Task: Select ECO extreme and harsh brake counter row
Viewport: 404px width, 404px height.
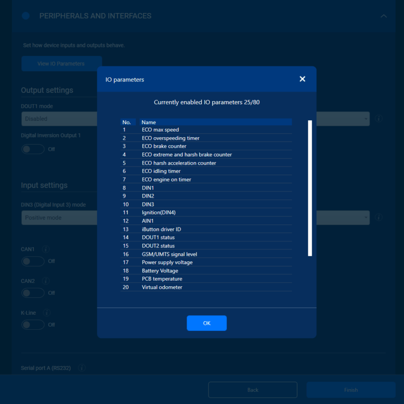Action: point(206,155)
